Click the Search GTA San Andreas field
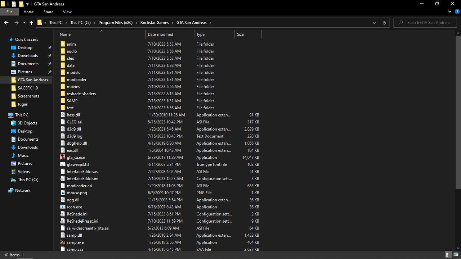This screenshot has height=259, width=461. [x=425, y=23]
